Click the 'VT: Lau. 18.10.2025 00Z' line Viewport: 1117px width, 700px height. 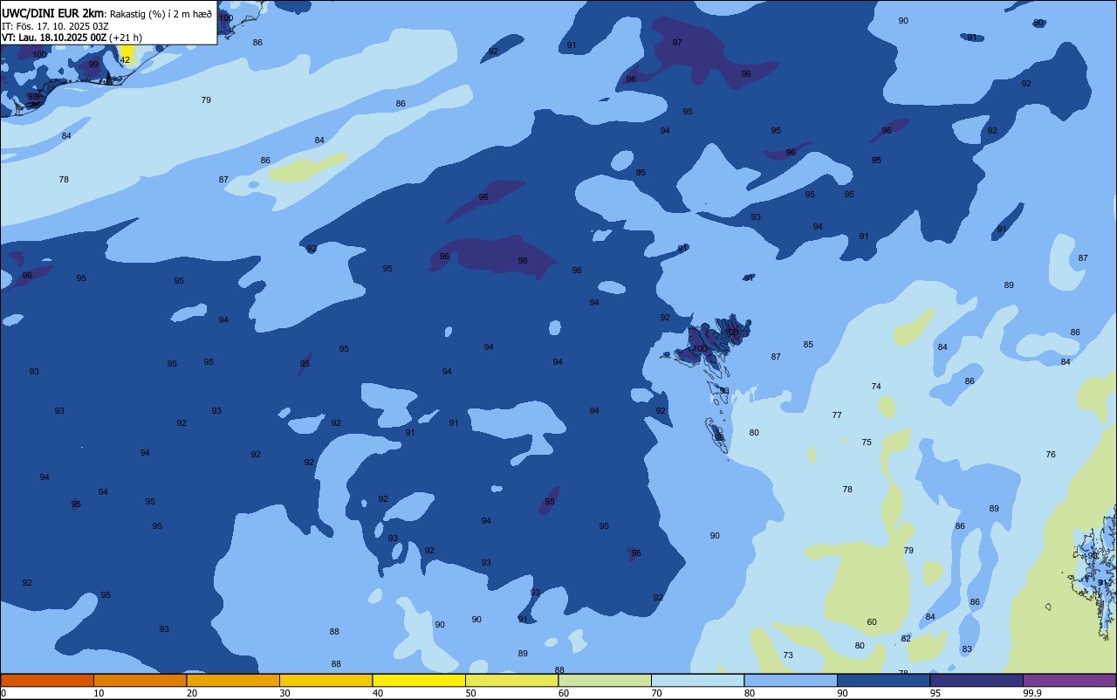(x=54, y=38)
